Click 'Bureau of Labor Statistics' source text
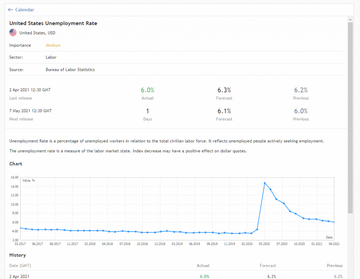The height and width of the screenshot is (279, 360). (x=70, y=69)
